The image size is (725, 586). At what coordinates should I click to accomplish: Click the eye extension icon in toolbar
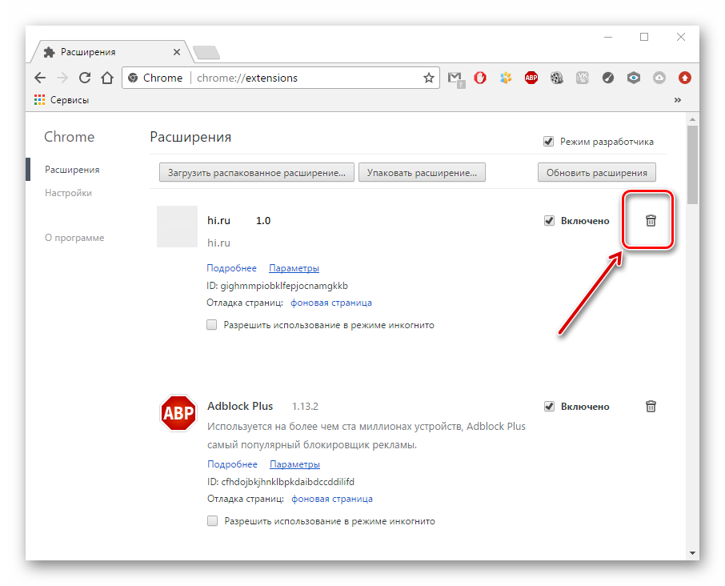coord(634,78)
